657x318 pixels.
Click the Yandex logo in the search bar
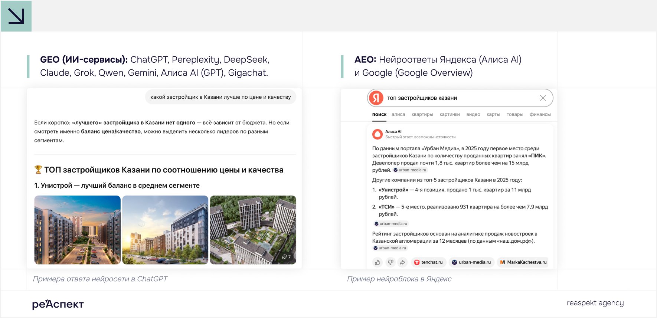[x=376, y=98]
